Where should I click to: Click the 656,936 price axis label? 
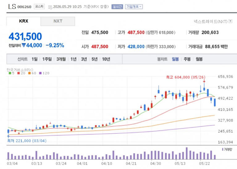[x=225, y=77]
